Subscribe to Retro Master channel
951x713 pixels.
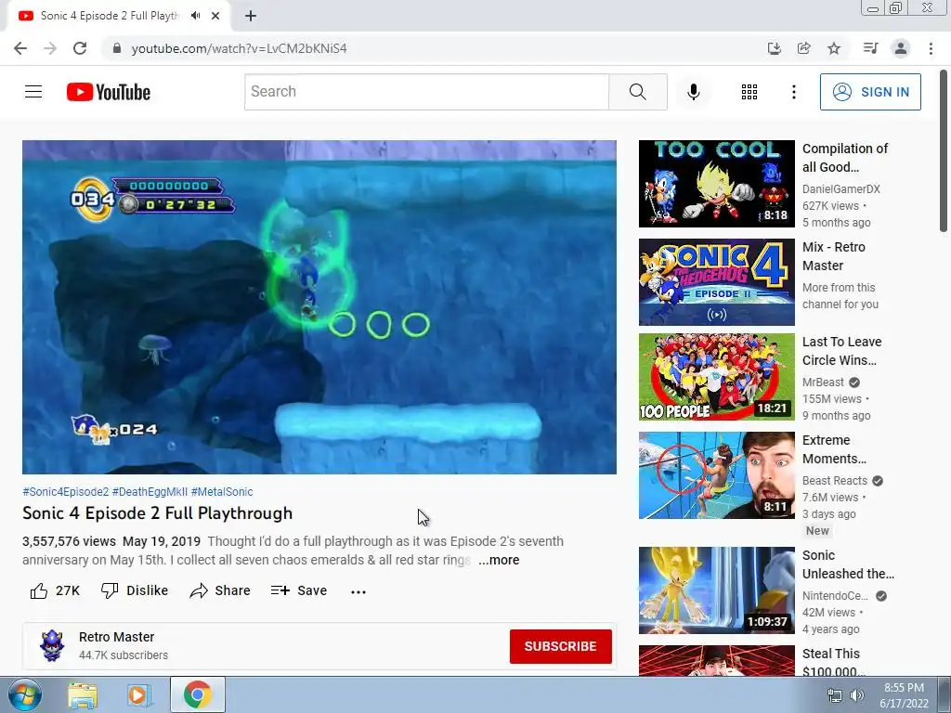click(x=560, y=646)
